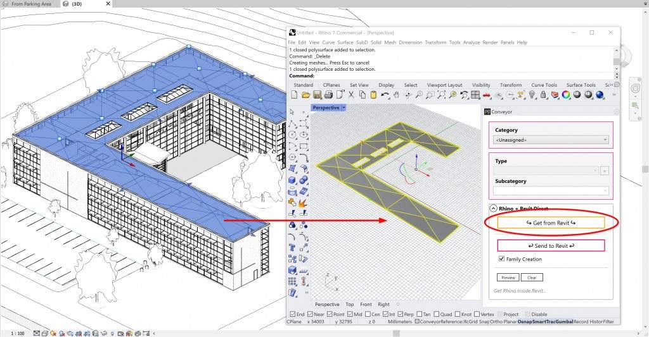Select the Ellipse tool in Rhino sidebar

(304, 135)
